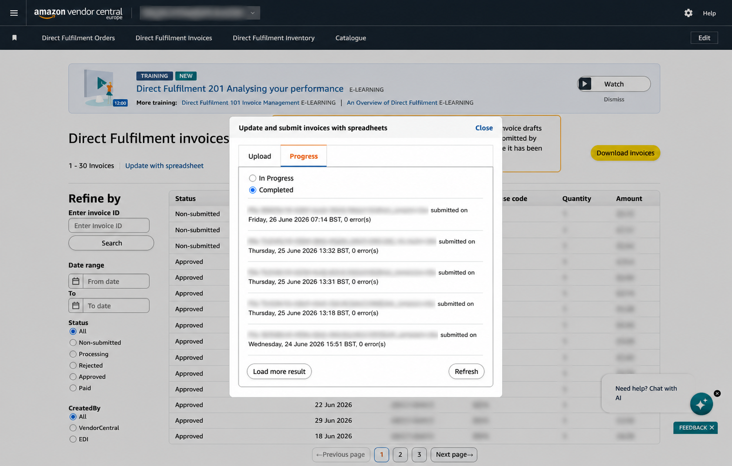Open the Catalogue menu
Screen dimensions: 732x466
[x=351, y=38]
